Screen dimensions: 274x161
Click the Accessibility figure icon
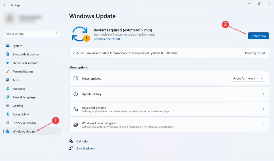8,114
